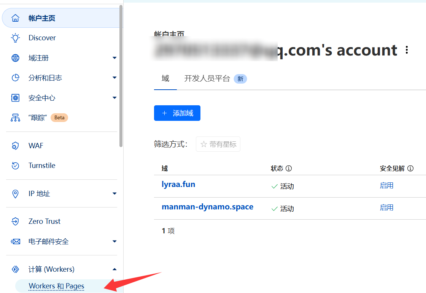Click the 安全见解 column header text
Viewport: 426px width, 293px height.
392,168
